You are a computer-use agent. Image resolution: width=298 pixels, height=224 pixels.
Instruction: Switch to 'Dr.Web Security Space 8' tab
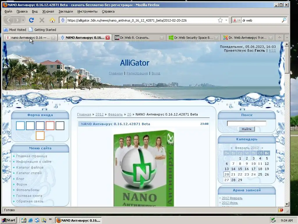pyautogui.click(x=194, y=38)
